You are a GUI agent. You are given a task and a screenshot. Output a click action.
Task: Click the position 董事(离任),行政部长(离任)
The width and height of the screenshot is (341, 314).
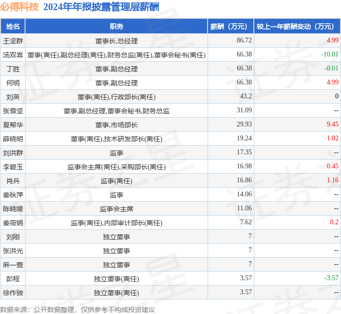pyautogui.click(x=117, y=97)
